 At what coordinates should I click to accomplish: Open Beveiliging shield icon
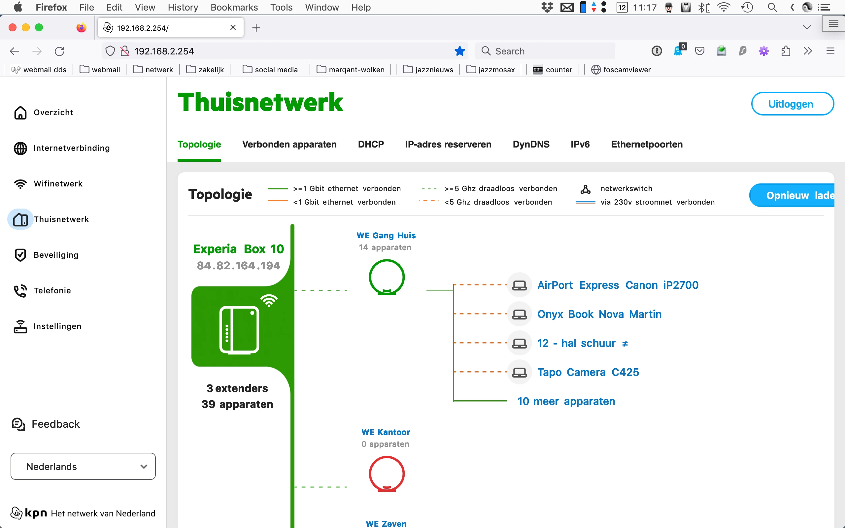pyautogui.click(x=20, y=255)
